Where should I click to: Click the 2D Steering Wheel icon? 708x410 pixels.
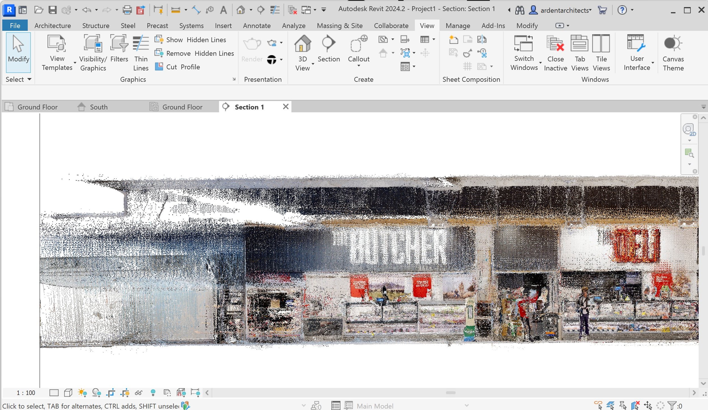tap(689, 130)
